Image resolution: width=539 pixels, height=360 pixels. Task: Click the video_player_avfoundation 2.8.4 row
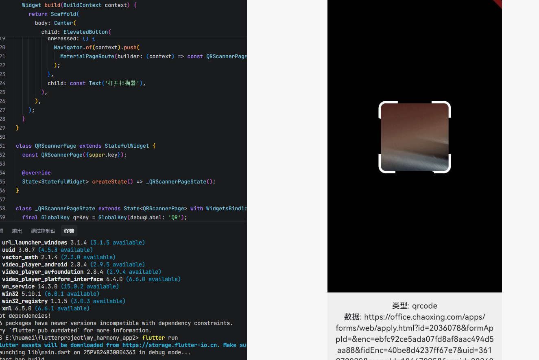81,272
